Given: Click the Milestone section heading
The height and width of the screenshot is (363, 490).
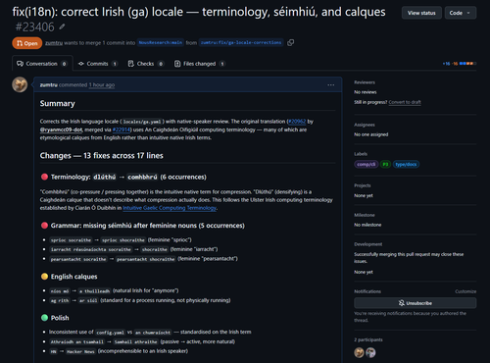Looking at the screenshot, I should click(x=365, y=215).
